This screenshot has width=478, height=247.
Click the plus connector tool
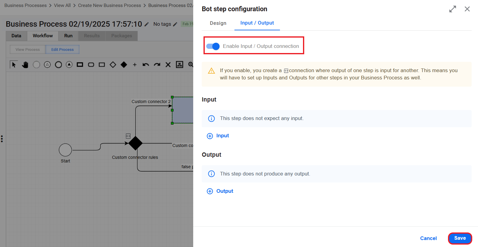(135, 65)
